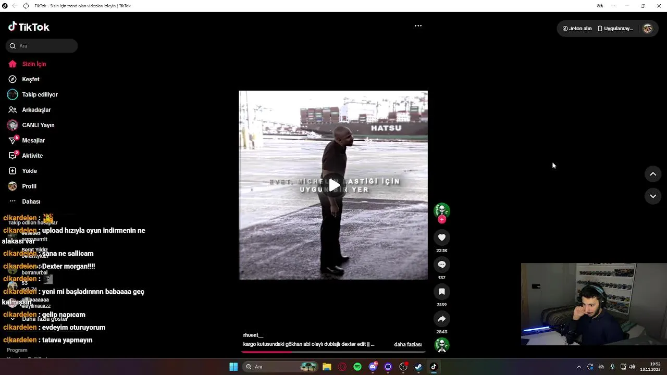The image size is (667, 375).
Task: Play the video with center play button
Action: pos(334,185)
